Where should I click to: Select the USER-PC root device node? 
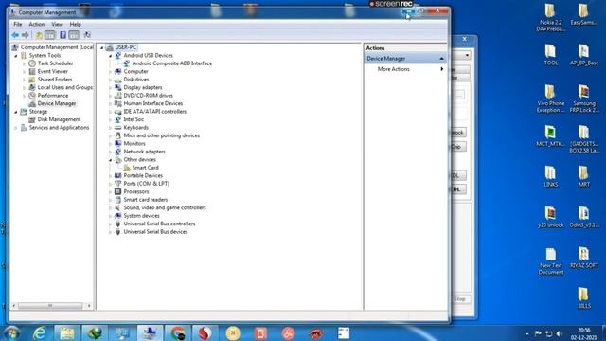pos(125,47)
